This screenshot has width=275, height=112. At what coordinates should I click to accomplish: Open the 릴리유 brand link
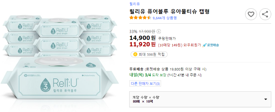coord(134,4)
